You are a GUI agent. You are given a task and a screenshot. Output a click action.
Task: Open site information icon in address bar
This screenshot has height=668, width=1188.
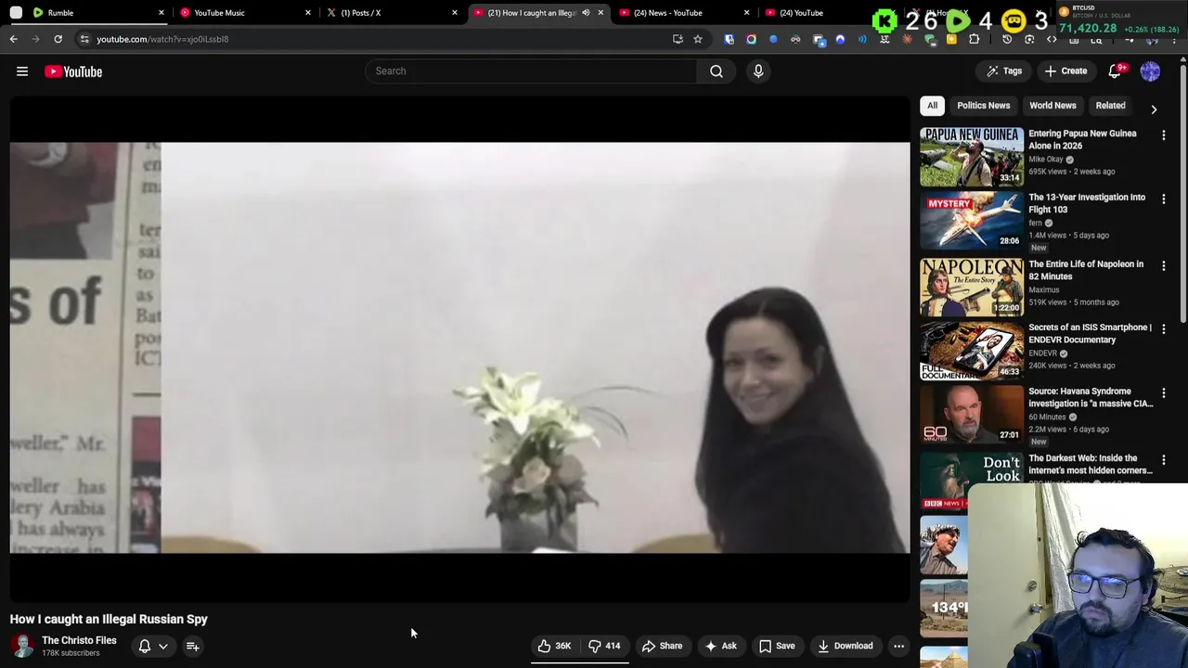click(84, 39)
